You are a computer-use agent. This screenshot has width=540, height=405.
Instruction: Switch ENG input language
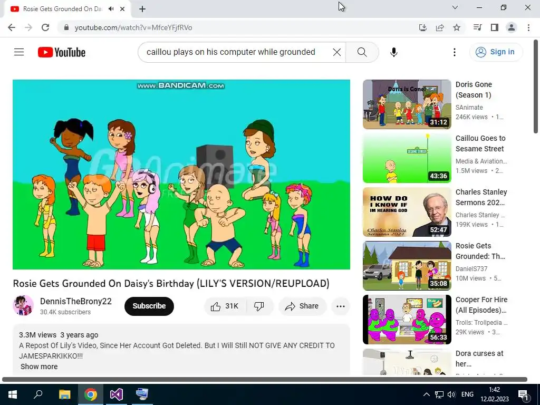(x=467, y=394)
